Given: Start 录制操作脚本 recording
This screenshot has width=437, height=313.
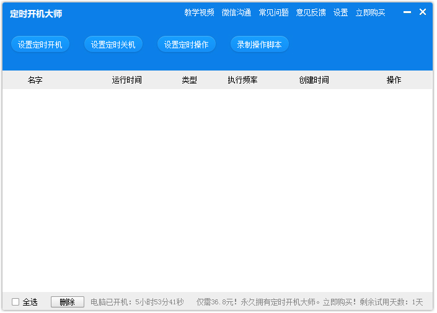Looking at the screenshot, I should click(259, 45).
